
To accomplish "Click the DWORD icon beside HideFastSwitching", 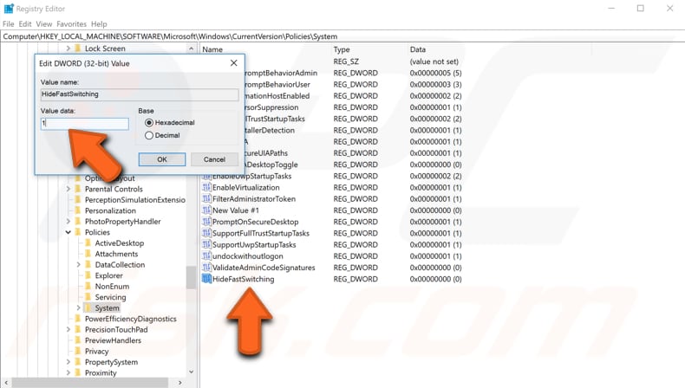I will [x=206, y=279].
